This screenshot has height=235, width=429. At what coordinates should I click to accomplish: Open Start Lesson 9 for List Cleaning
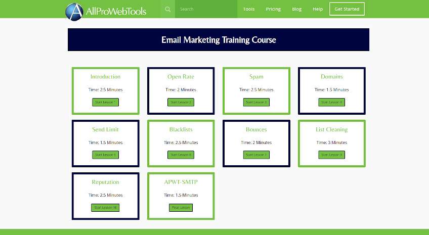(x=331, y=155)
